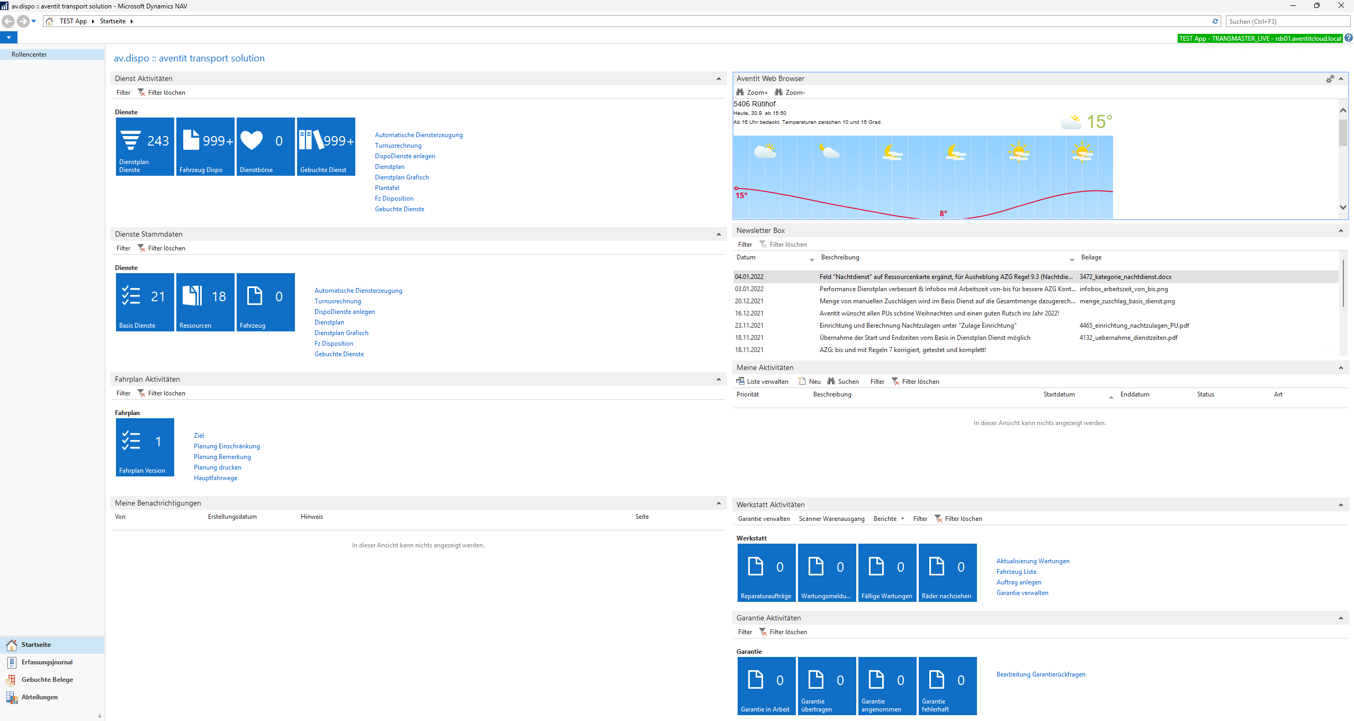1354x721 pixels.
Task: Open the Dienstplan Dienste tile
Action: [145, 146]
